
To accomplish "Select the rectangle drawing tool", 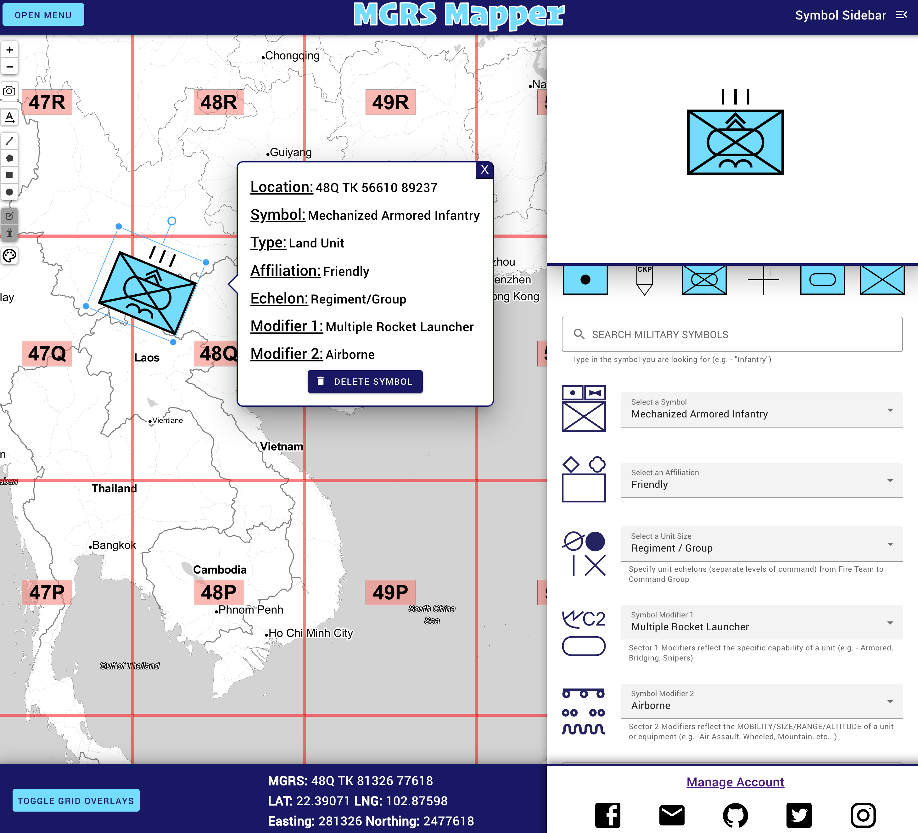I will pyautogui.click(x=9, y=175).
